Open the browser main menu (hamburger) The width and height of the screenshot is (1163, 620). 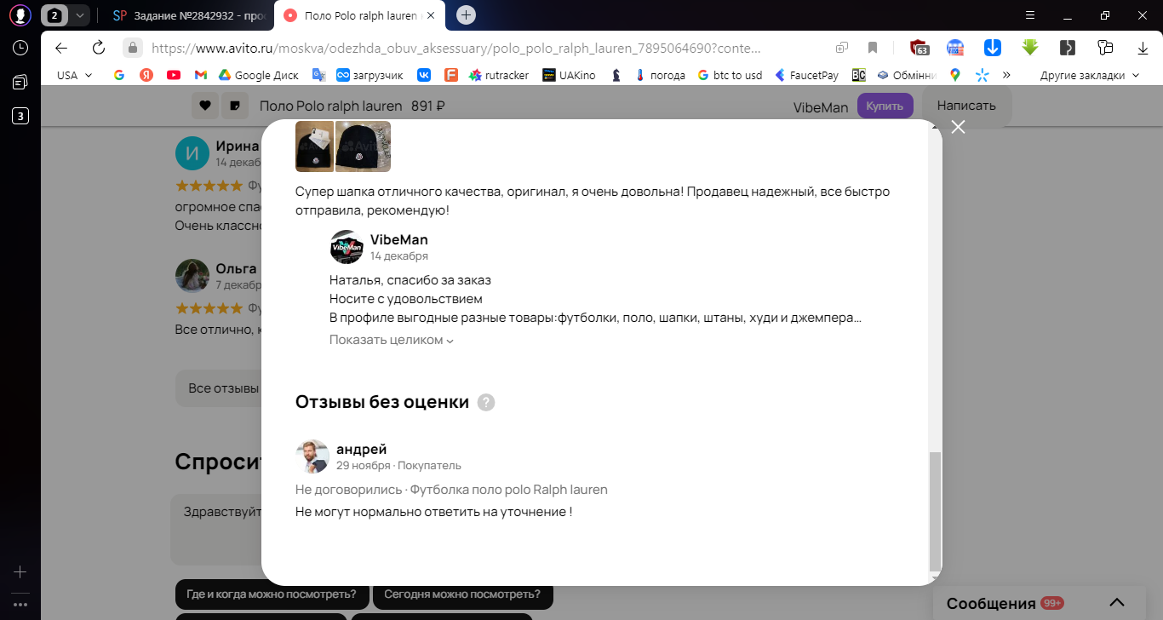pyautogui.click(x=1030, y=15)
